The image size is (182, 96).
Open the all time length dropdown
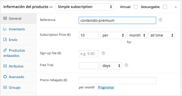[x=161, y=35]
